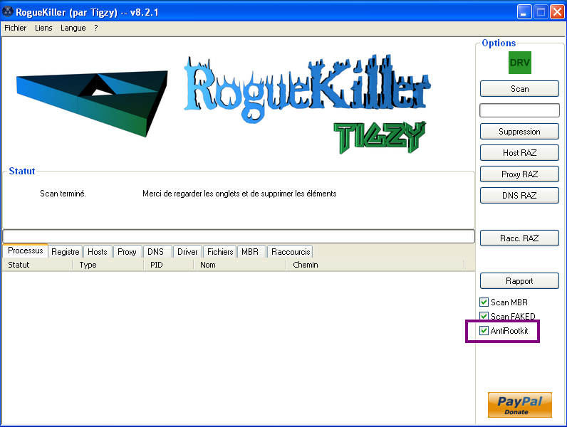Sort by the Chemin column header
Screen dimensions: 567x427
coord(375,265)
